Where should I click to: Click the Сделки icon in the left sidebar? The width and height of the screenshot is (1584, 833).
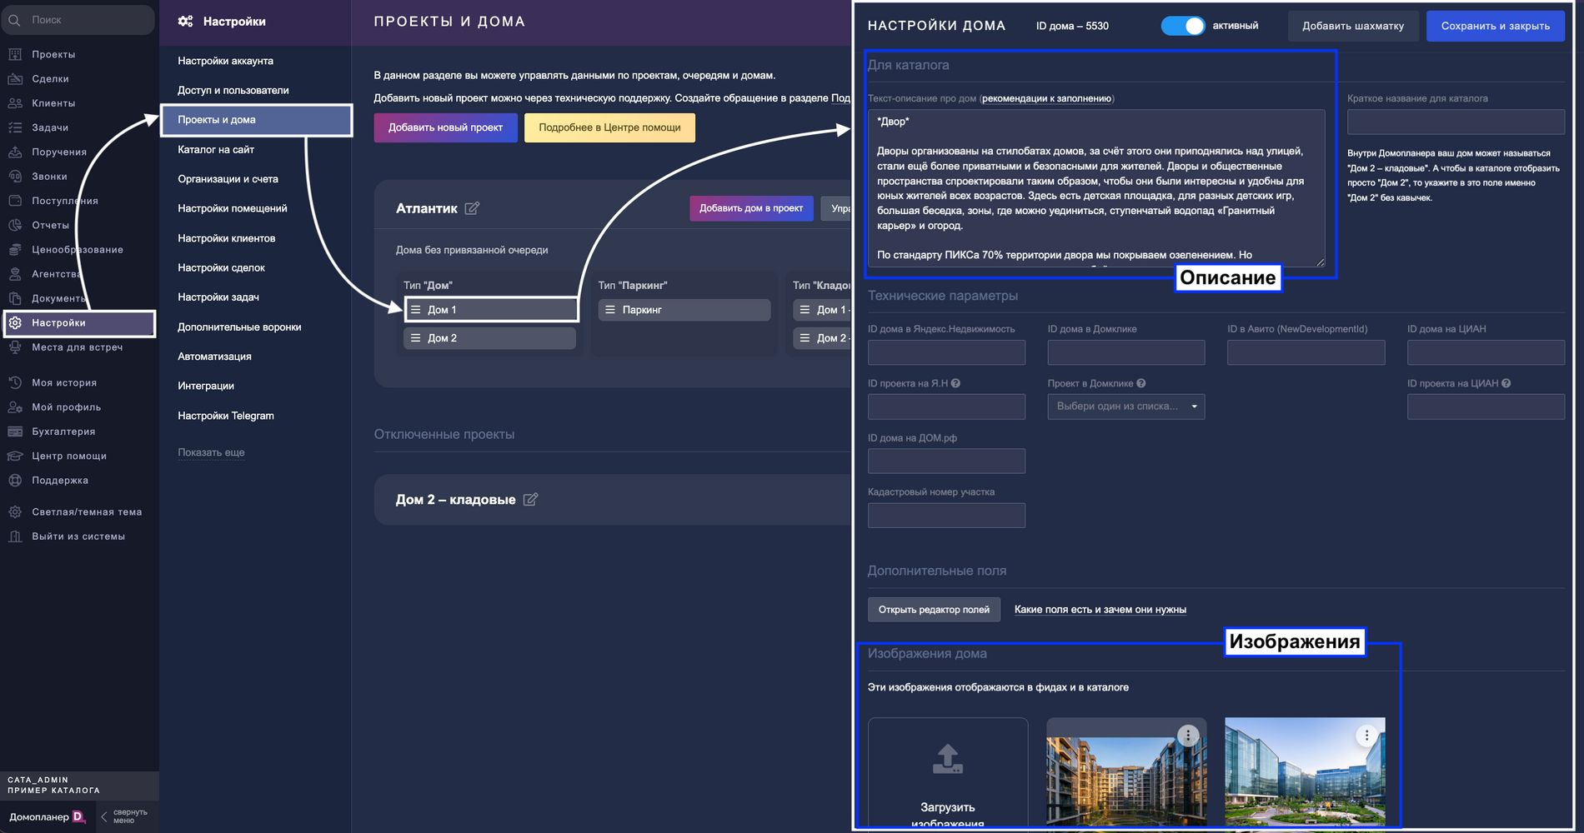coord(15,78)
